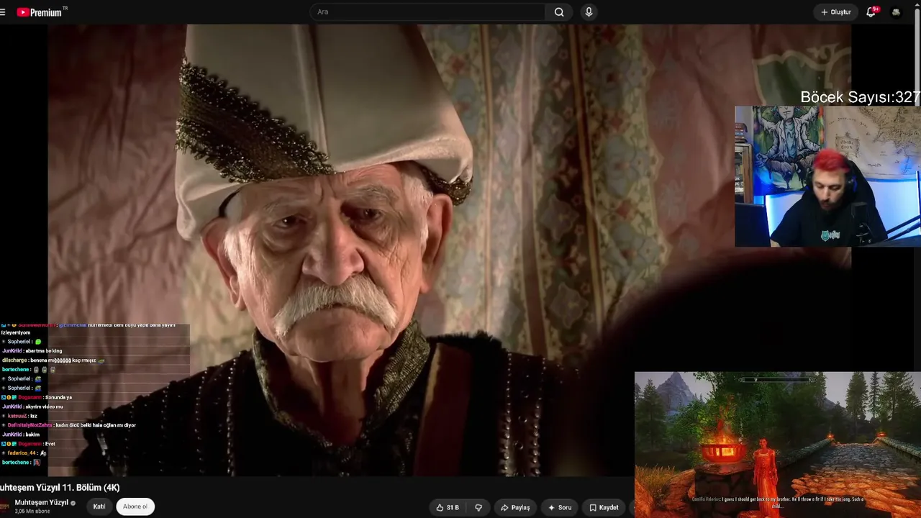Viewport: 921px width, 518px height.
Task: Click chat message "bakim" from JunKriid
Action: [x=32, y=435]
